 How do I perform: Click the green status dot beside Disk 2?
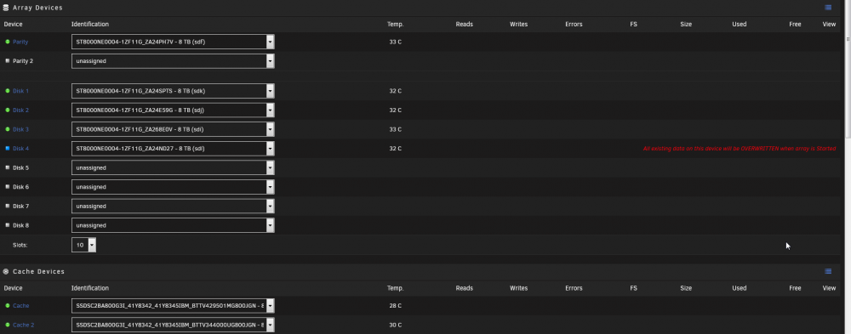pos(8,110)
